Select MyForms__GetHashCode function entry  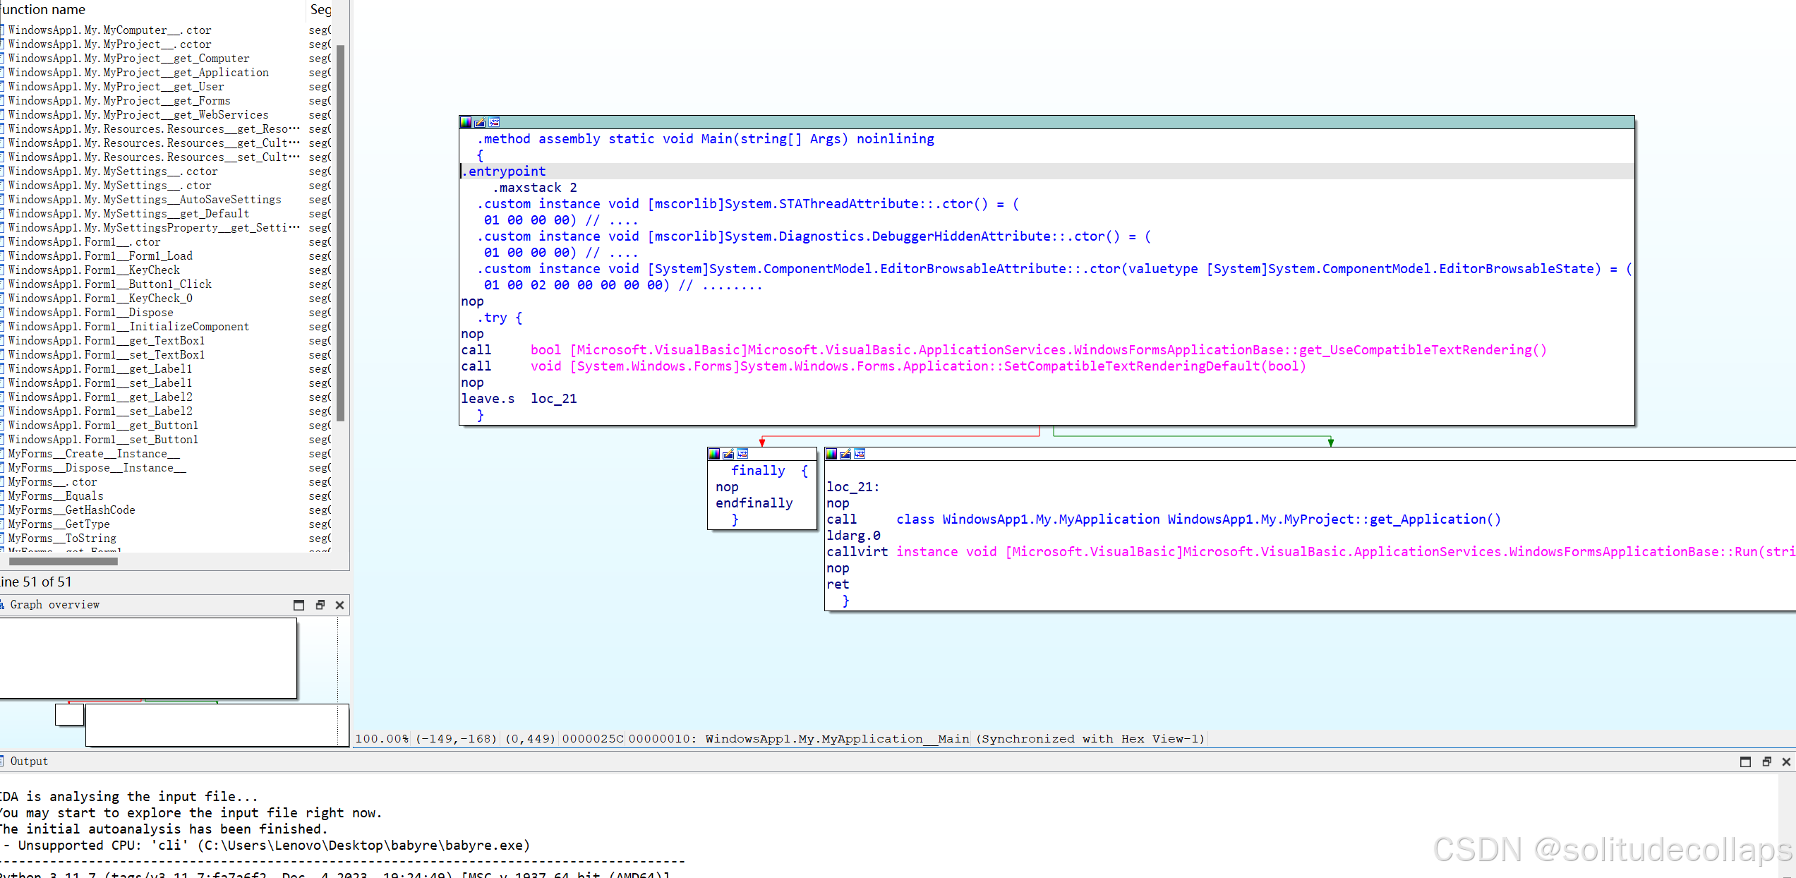[71, 510]
